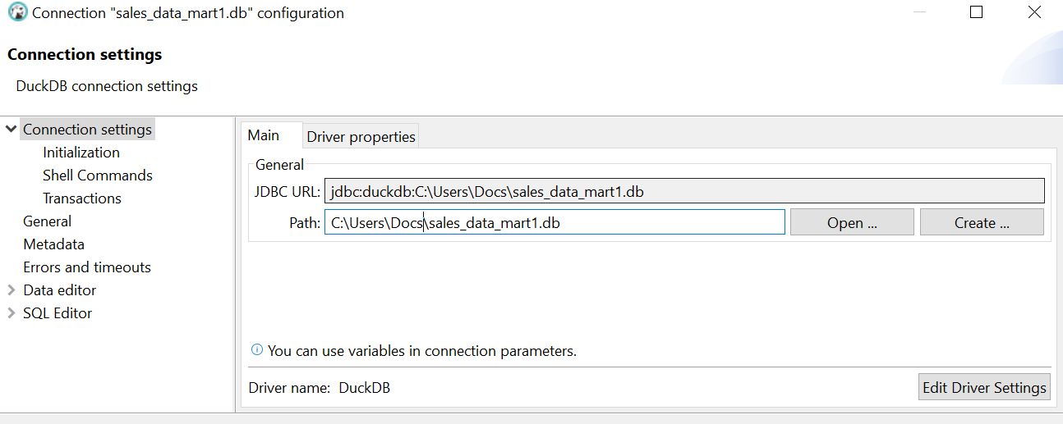
Task: Select Initialization in the settings tree
Action: tap(81, 153)
